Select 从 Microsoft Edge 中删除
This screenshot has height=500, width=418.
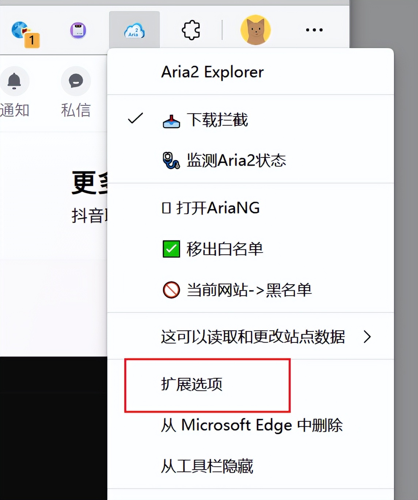[251, 425]
